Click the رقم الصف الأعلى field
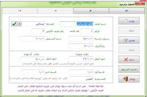This screenshot has height=97, width=147. (x=38, y=31)
